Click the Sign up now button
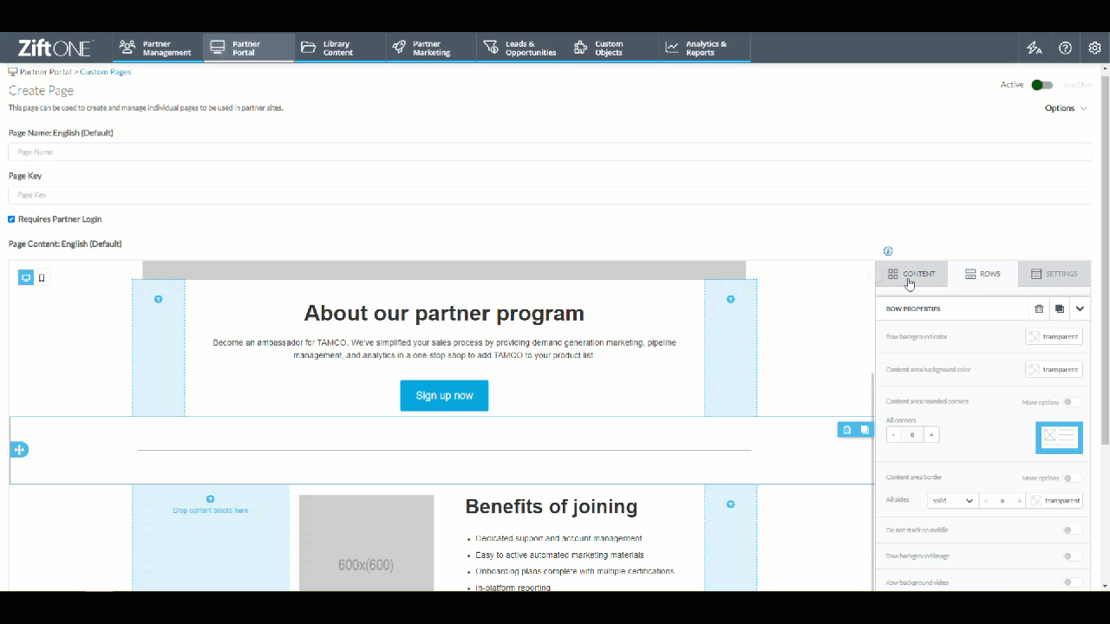1110x624 pixels. pyautogui.click(x=444, y=395)
